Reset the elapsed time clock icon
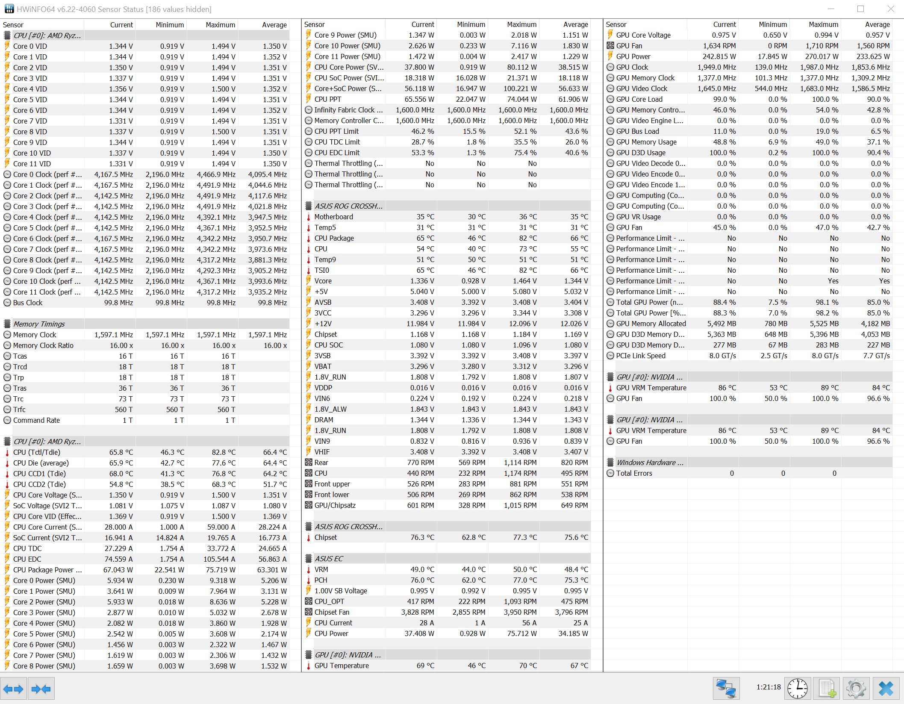 [x=797, y=689]
